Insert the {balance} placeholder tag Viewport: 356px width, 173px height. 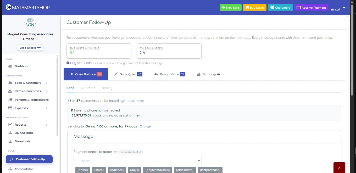[117, 170]
